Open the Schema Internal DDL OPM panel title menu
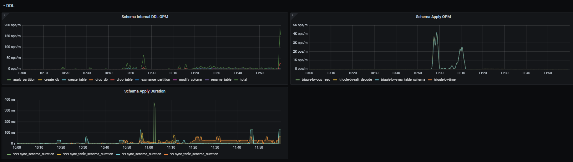The image size is (573, 162). tap(145, 17)
